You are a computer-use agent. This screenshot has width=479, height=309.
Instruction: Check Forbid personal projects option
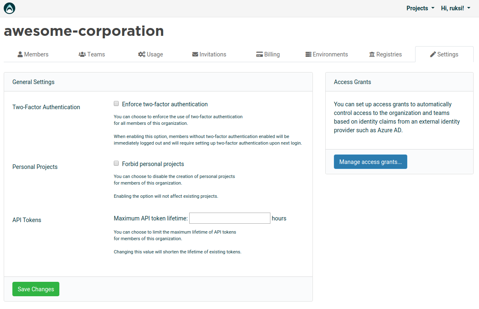[116, 163]
